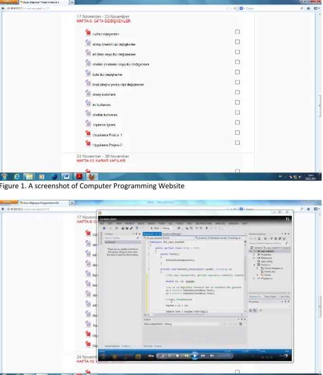Open the iki_sayi_toplami.Form1 class dropdown

[x=169, y=238]
